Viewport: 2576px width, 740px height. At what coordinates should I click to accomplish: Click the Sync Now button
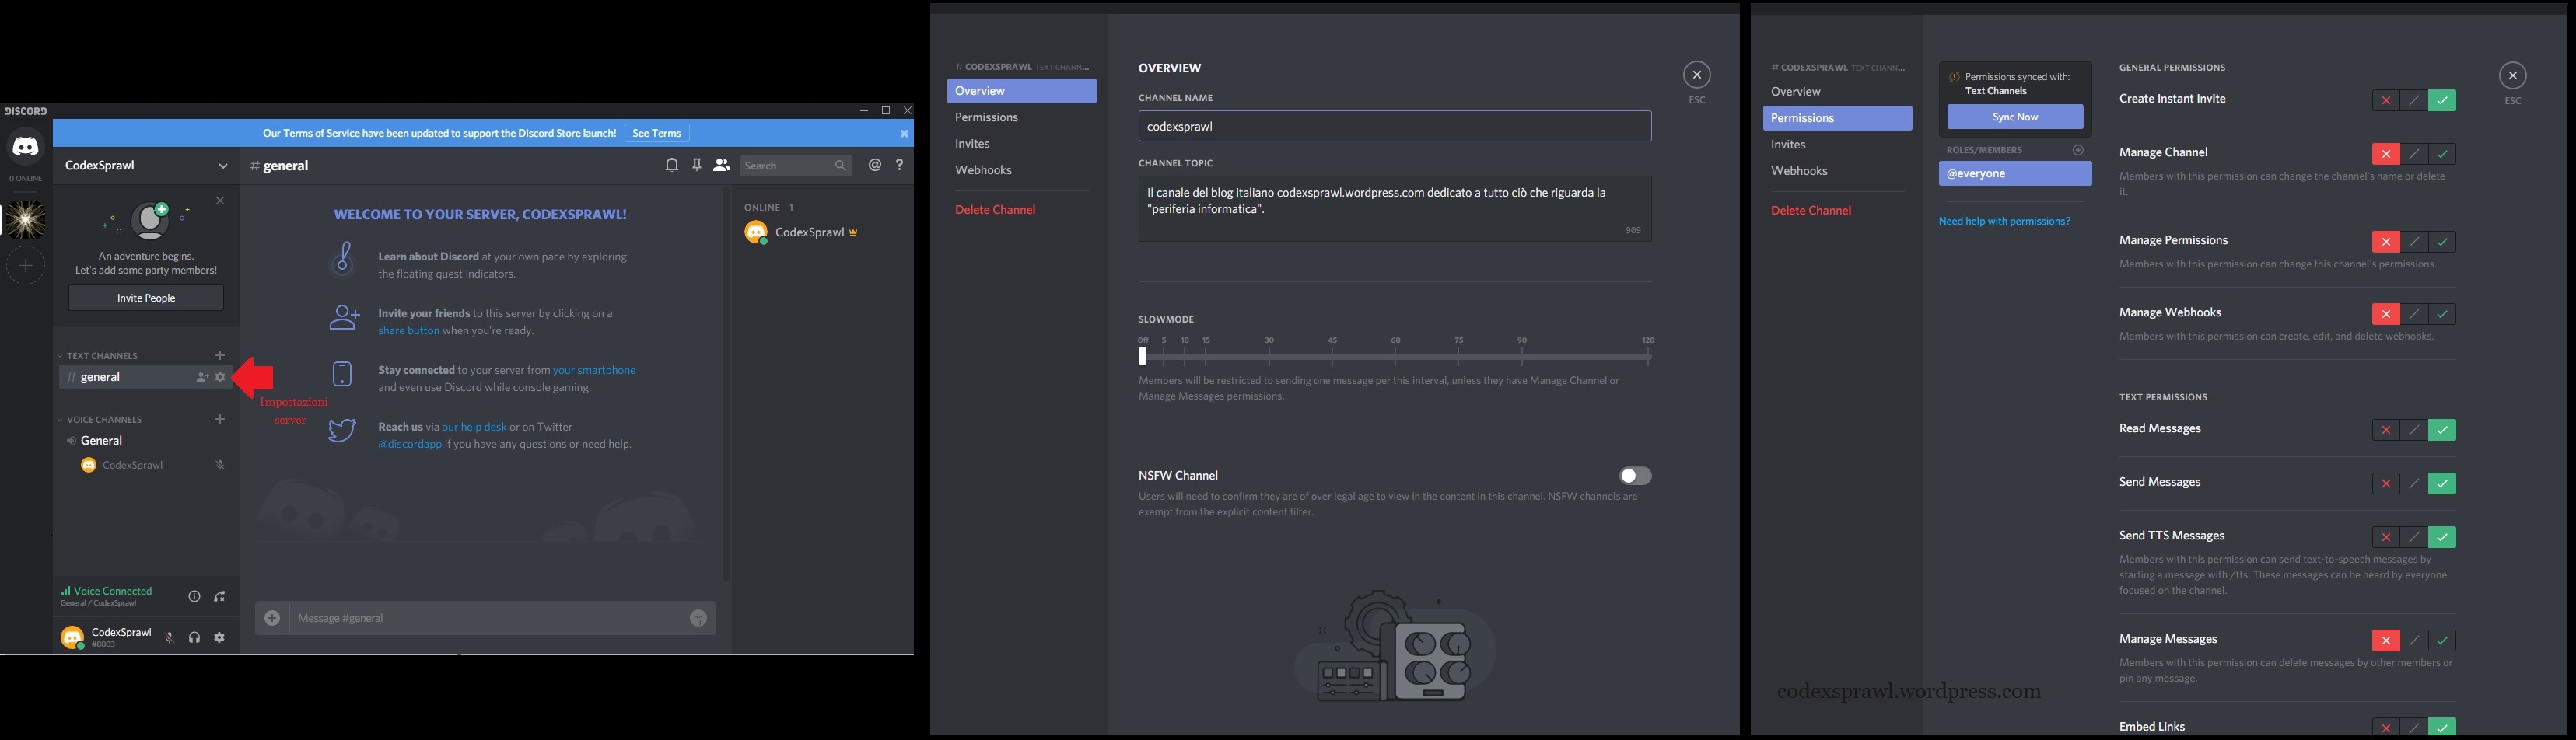click(2015, 117)
